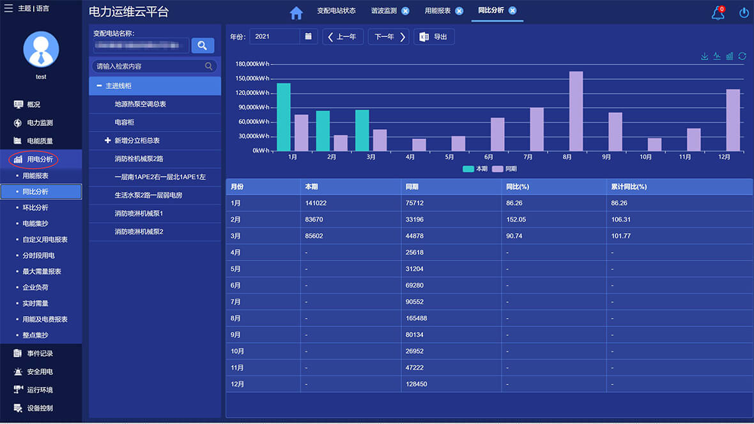Open 环比分析 in sidebar menu

pyautogui.click(x=35, y=208)
